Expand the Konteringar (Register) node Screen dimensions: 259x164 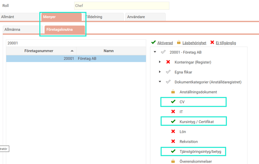[160, 62]
